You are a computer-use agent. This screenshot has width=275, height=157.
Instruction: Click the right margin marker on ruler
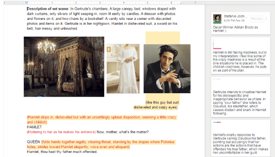coord(181,3)
